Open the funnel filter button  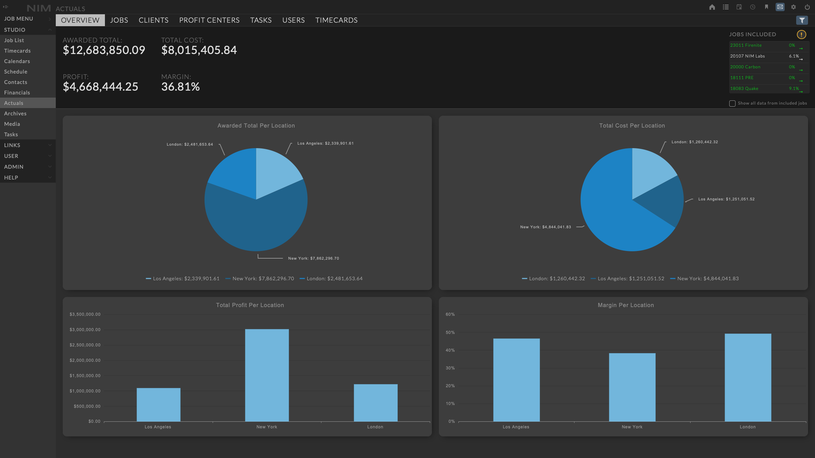pos(802,20)
